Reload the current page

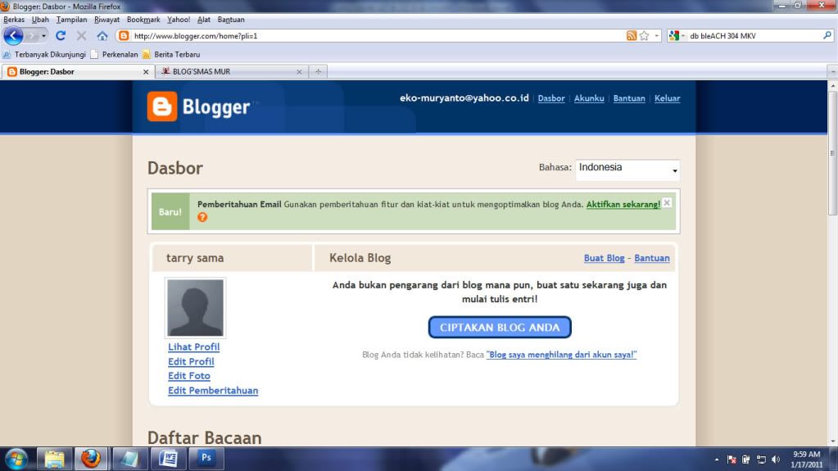point(61,36)
